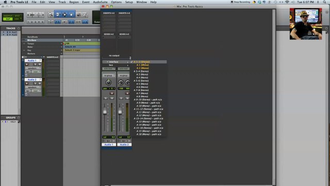Click the Bluetooth menu bar icon
The image size is (330, 186).
318,2
